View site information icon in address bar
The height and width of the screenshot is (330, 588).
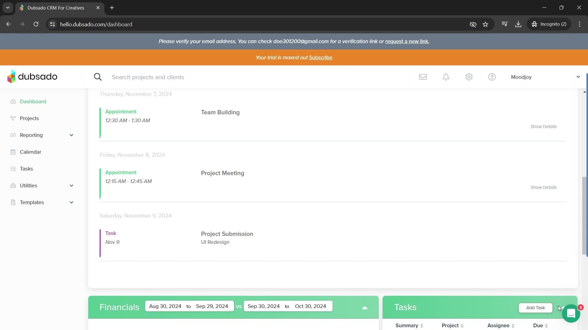(52, 24)
